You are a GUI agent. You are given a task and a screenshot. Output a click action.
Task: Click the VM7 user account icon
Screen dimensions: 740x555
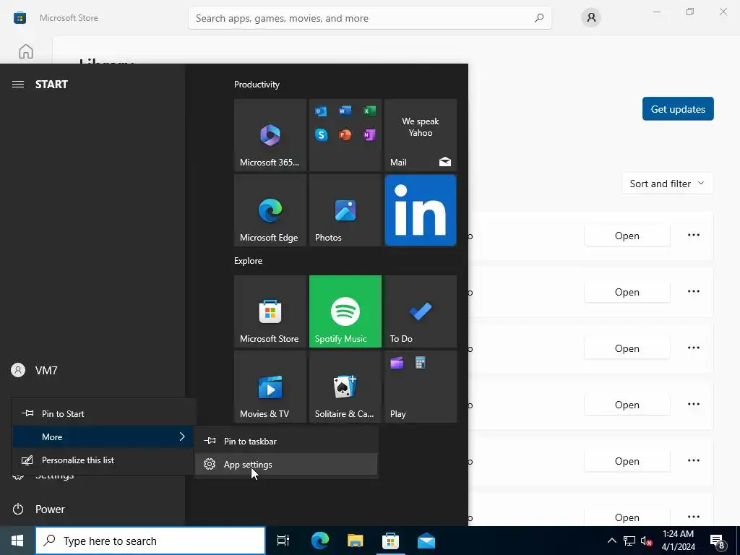tap(18, 370)
